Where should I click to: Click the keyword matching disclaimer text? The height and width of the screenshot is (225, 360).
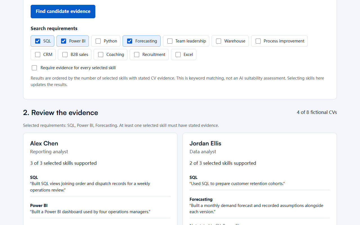click(x=177, y=81)
